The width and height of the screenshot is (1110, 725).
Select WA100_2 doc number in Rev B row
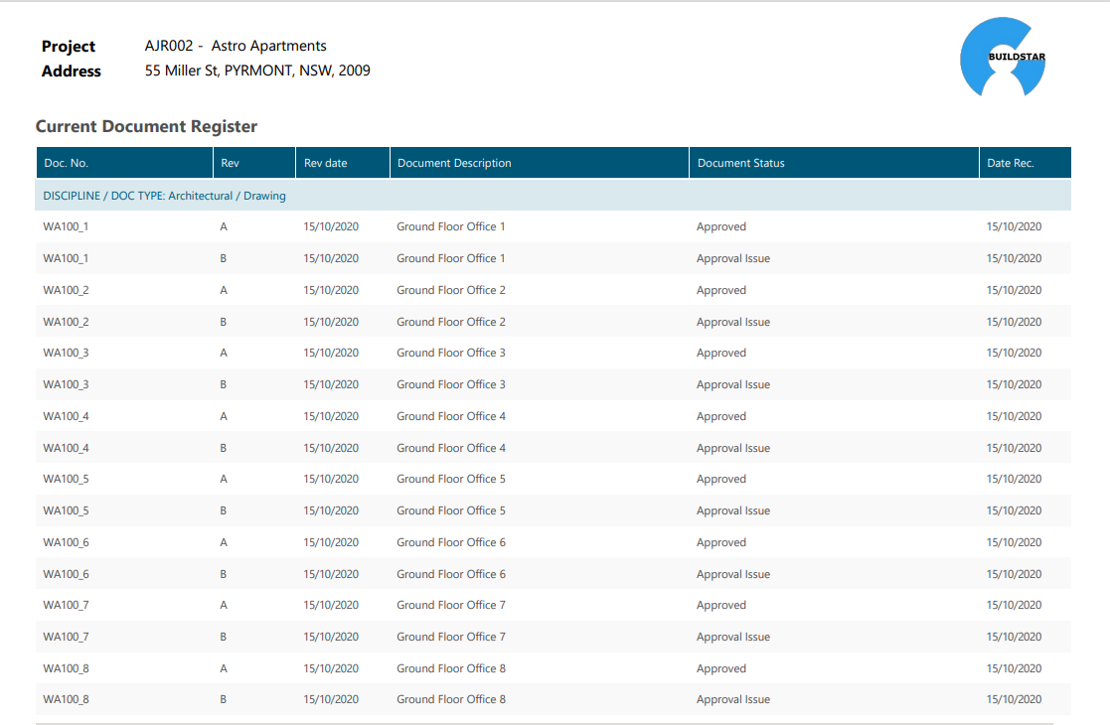pyautogui.click(x=66, y=323)
